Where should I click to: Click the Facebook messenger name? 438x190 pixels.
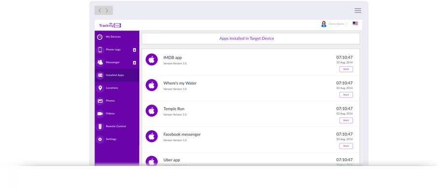182,135
